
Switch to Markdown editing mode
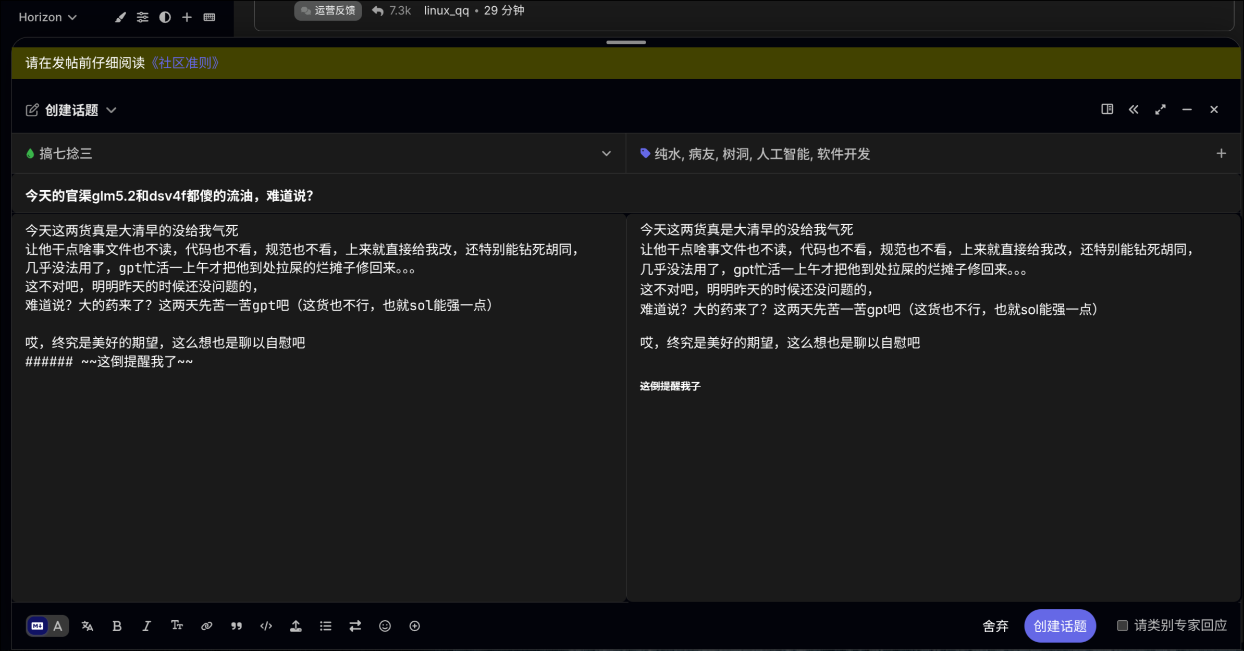coord(38,626)
